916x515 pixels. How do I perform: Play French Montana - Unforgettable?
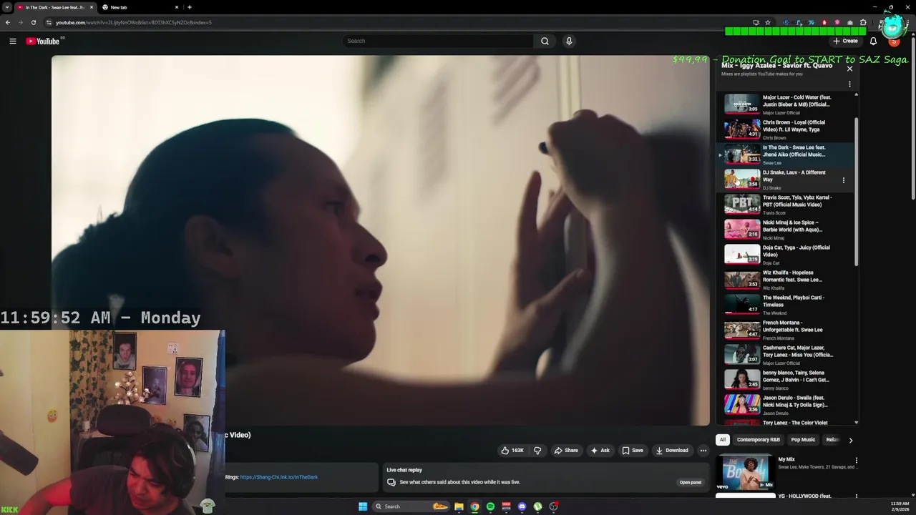click(786, 330)
